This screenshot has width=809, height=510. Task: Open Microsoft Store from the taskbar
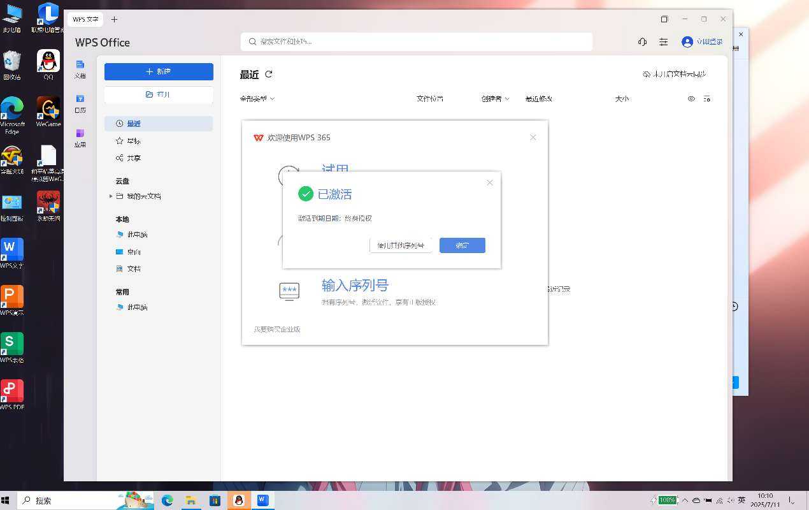point(215,500)
